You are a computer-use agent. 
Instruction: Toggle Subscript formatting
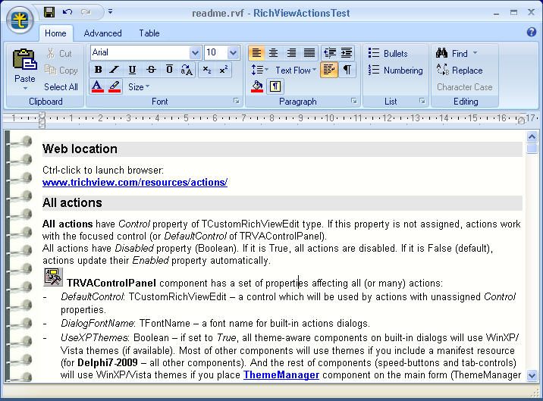207,70
